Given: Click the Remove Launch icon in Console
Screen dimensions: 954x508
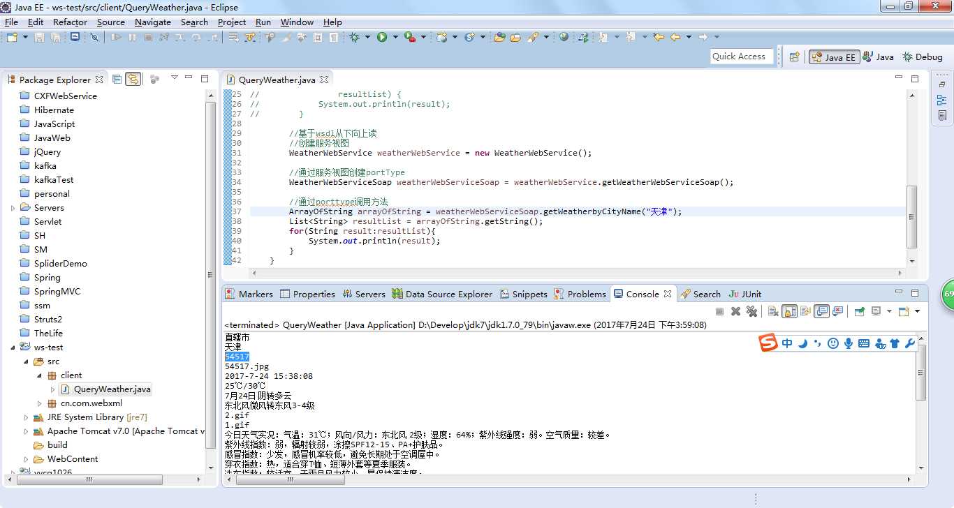Looking at the screenshot, I should [x=735, y=311].
